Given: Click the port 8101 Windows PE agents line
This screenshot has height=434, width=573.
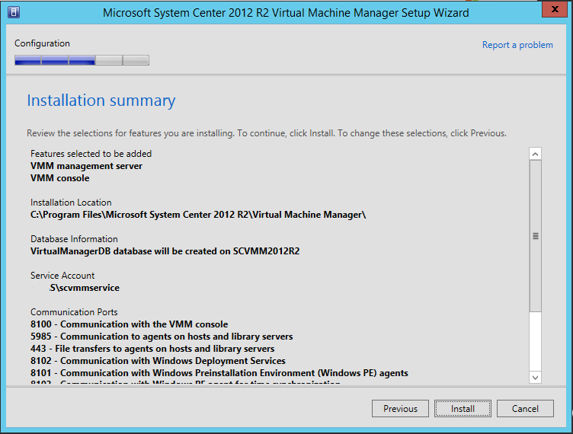Looking at the screenshot, I should click(219, 372).
